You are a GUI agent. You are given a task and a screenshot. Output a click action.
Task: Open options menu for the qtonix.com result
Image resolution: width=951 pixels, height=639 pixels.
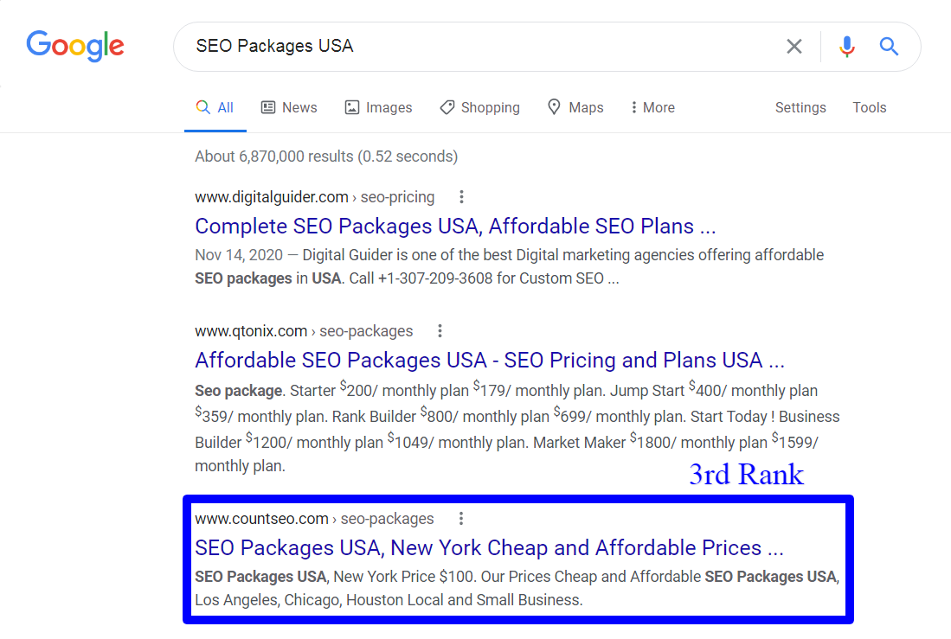point(440,331)
